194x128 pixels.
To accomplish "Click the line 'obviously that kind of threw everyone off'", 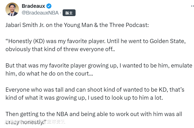I will 60,49.
